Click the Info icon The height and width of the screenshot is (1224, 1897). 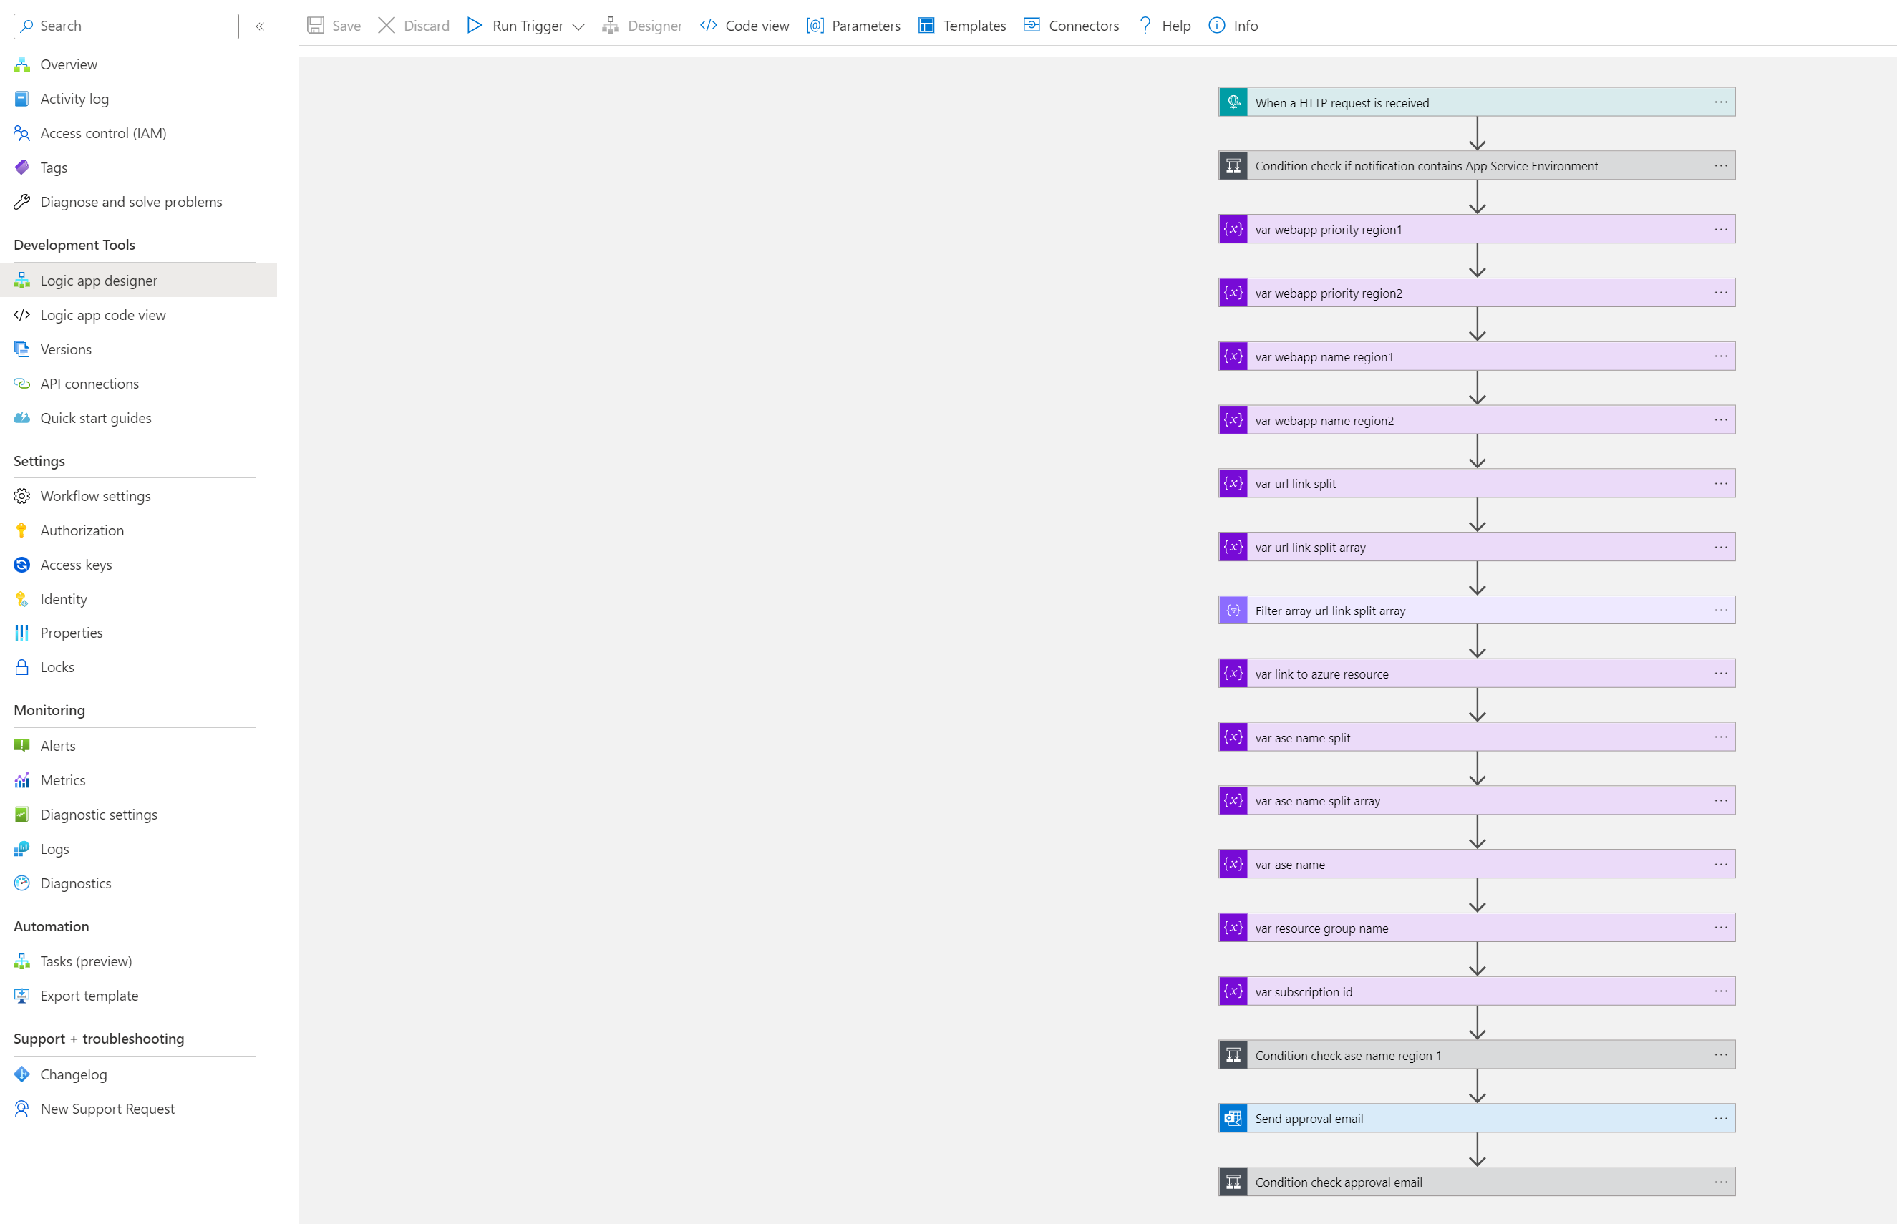(1216, 26)
